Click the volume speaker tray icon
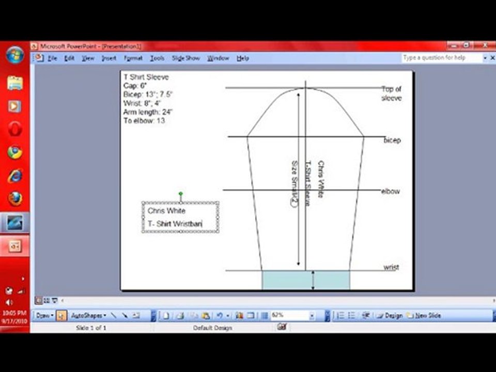The width and height of the screenshot is (496, 372). (x=9, y=302)
